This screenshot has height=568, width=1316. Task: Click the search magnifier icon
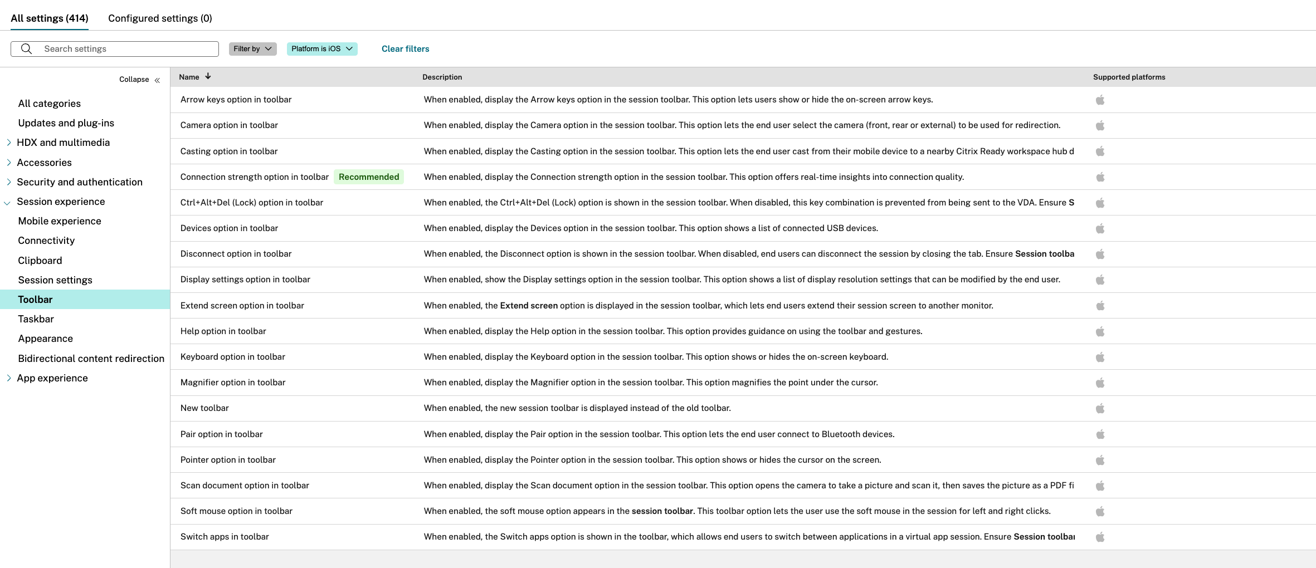pos(26,49)
